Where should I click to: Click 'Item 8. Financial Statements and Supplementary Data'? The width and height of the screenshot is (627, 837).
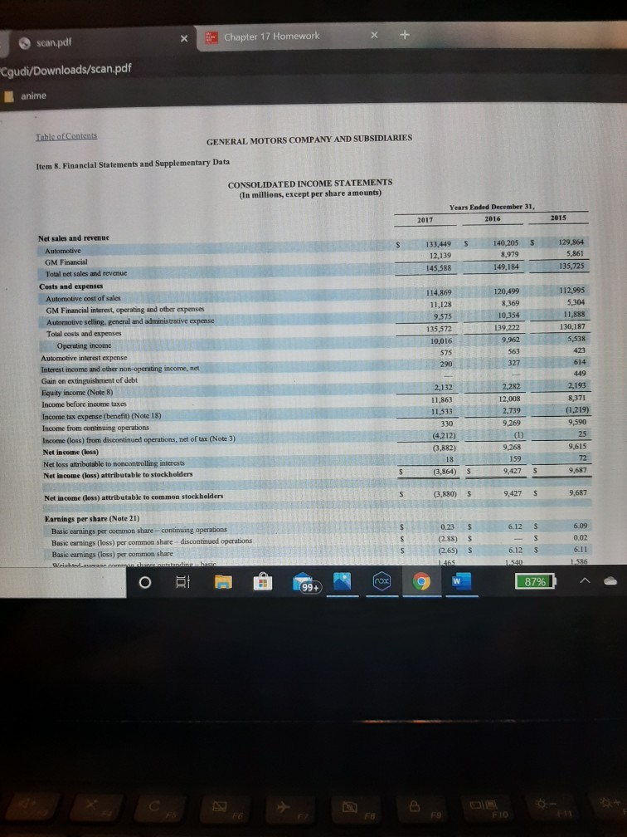[x=133, y=164]
